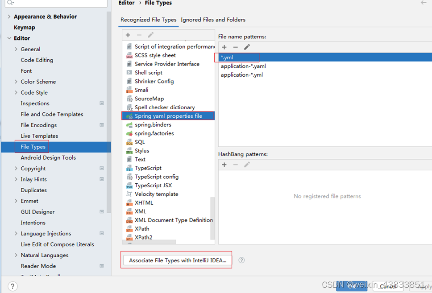Screen dimensions: 432x293
Task: Remove the selected recognized file type
Action: [x=139, y=35]
